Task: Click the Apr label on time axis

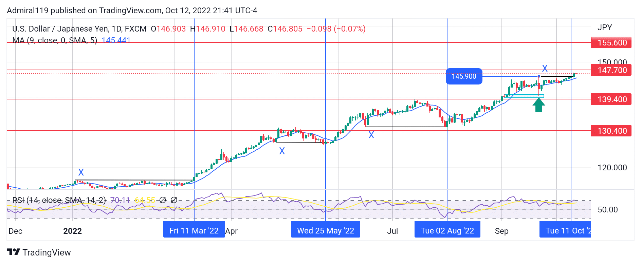Action: click(x=232, y=231)
